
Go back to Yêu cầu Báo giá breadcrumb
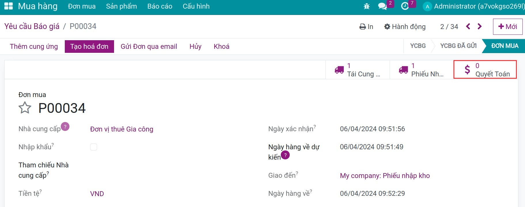point(32,26)
